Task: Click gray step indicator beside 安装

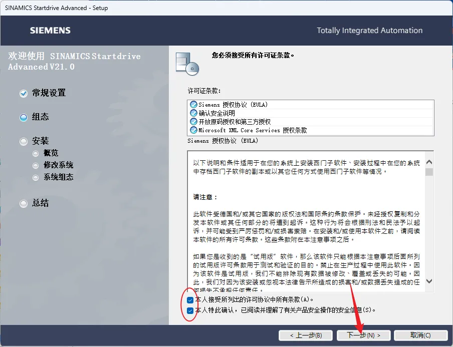Action: coord(24,142)
